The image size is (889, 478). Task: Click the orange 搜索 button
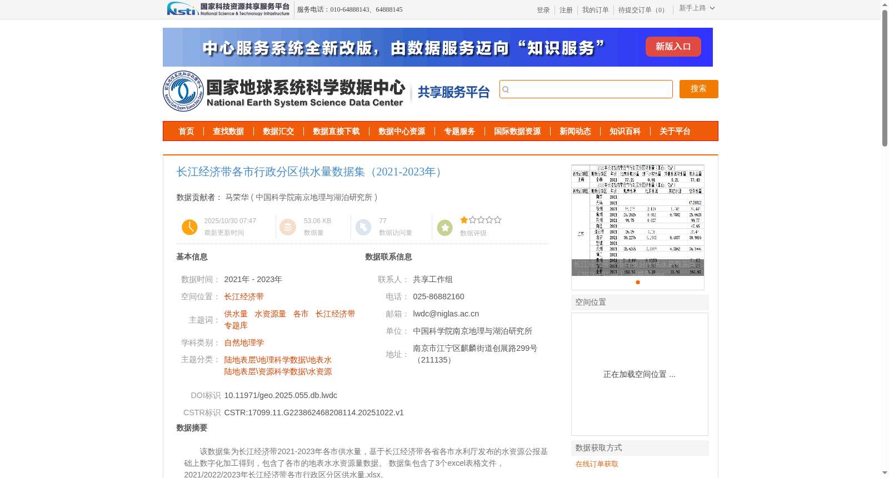click(698, 89)
